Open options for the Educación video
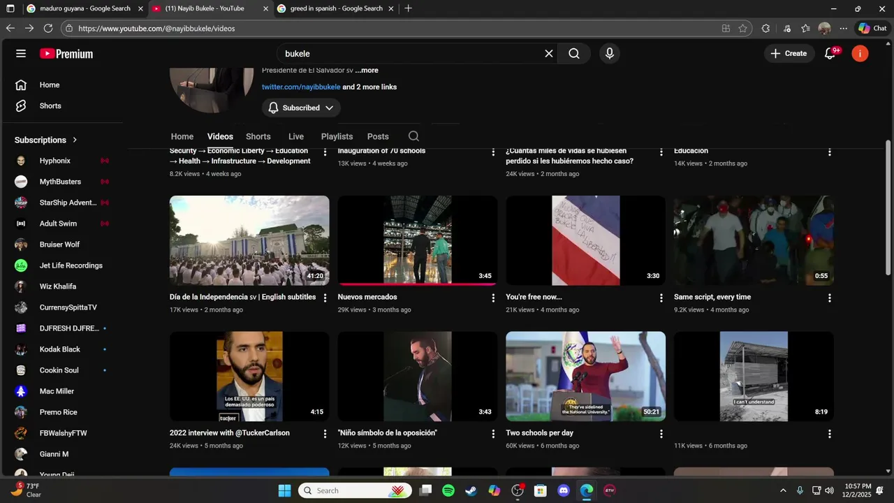Viewport: 894px width, 503px height. point(830,152)
